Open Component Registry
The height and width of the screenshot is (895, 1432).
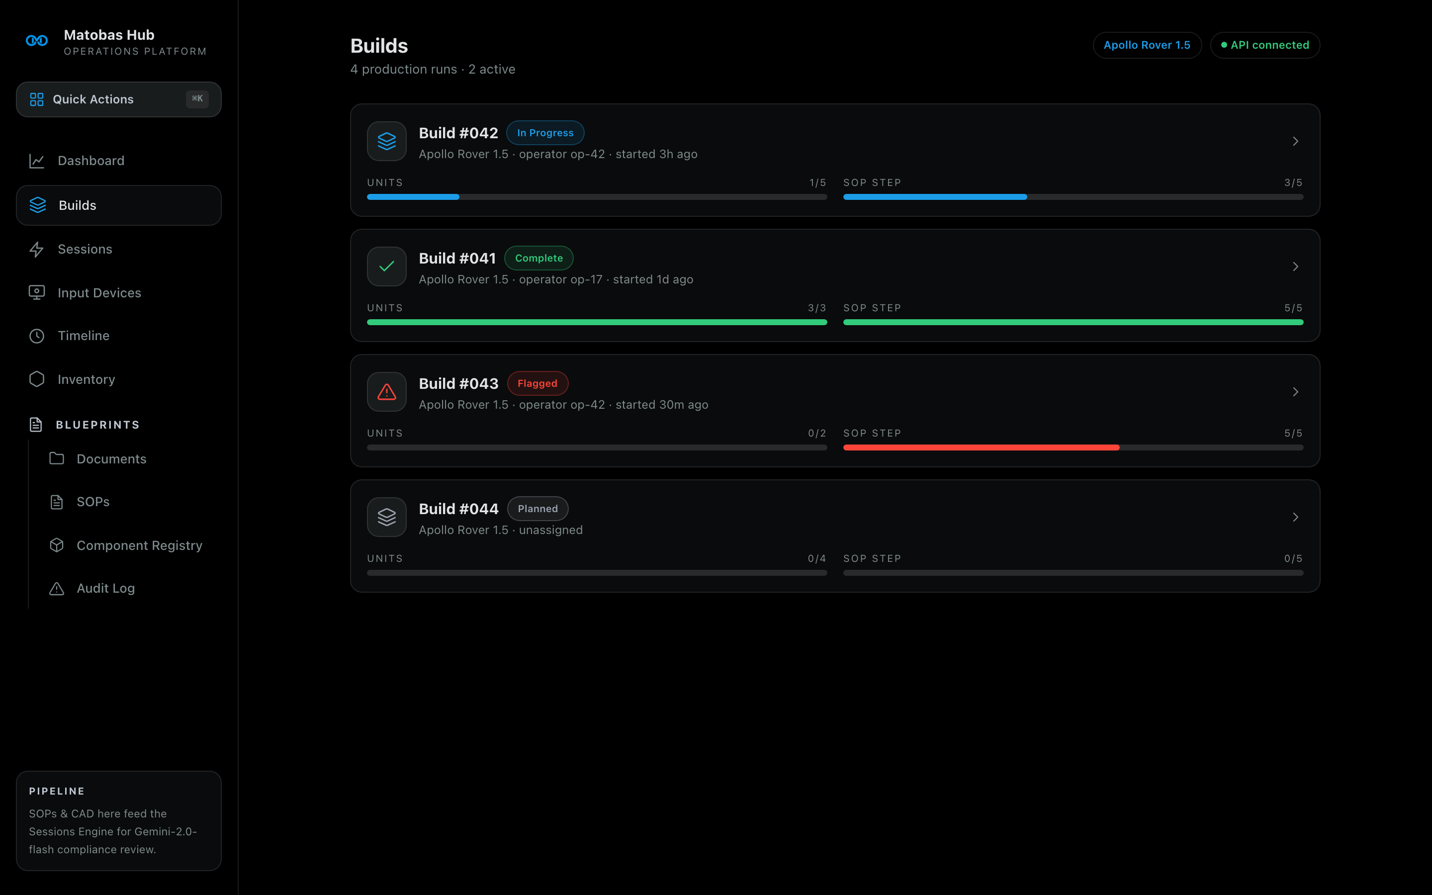(128, 545)
